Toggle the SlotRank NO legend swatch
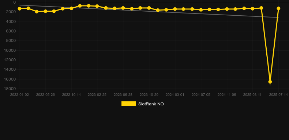Image resolution: width=289 pixels, height=140 pixels. point(129,104)
